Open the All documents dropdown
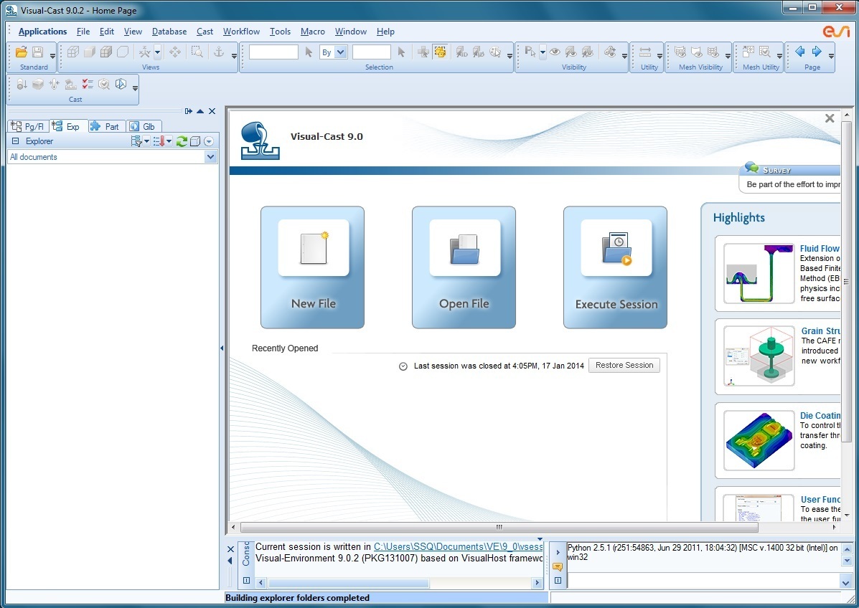 click(211, 157)
